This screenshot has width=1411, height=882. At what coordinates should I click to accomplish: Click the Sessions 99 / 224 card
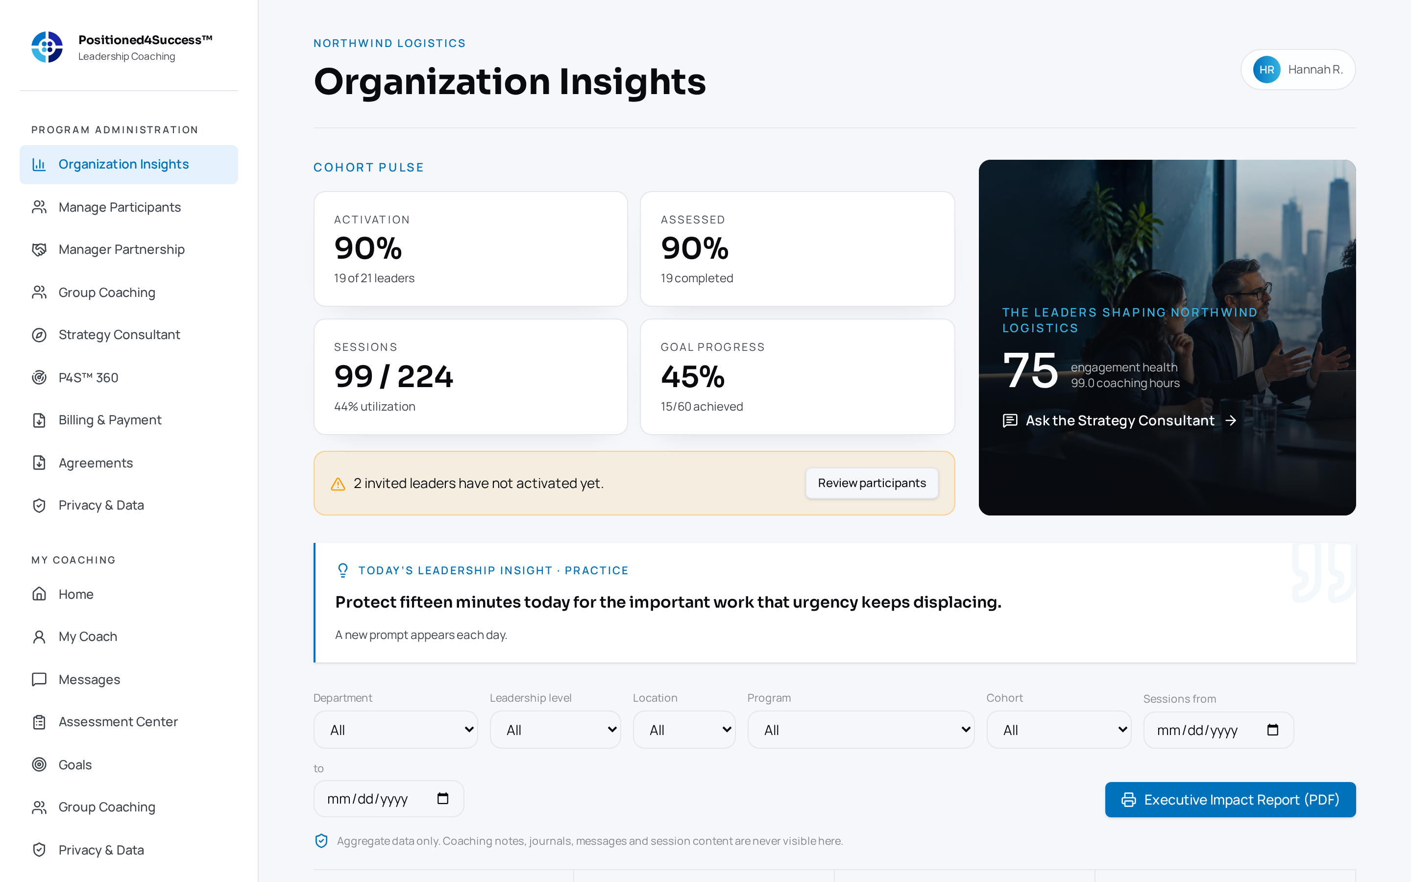pyautogui.click(x=470, y=377)
